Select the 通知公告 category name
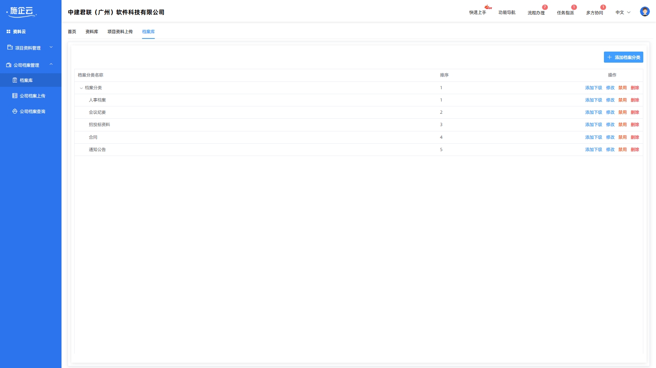Image resolution: width=656 pixels, height=368 pixels. 97,149
